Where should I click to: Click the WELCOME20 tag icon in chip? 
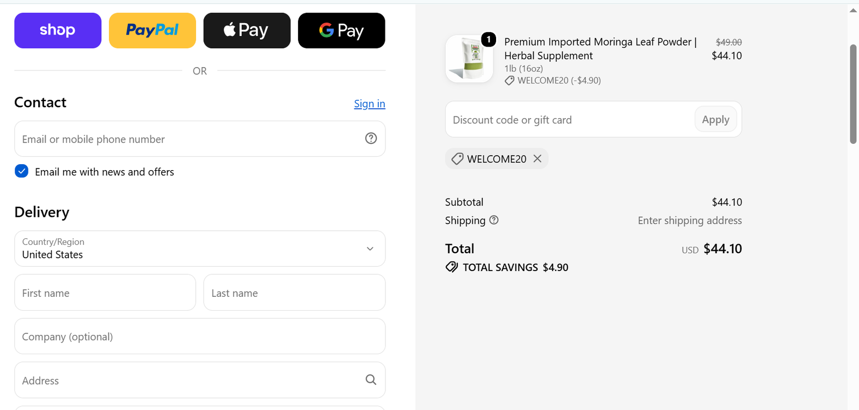(x=457, y=159)
